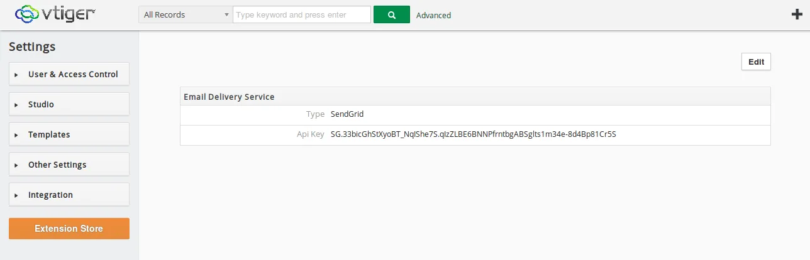Click the Email Delivery Service header
The width and height of the screenshot is (810, 260).
pos(229,97)
